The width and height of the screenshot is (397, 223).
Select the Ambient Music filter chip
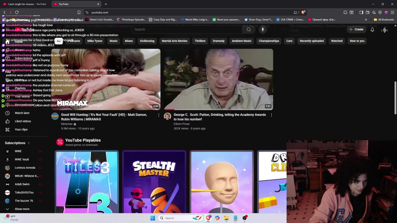pos(242,41)
